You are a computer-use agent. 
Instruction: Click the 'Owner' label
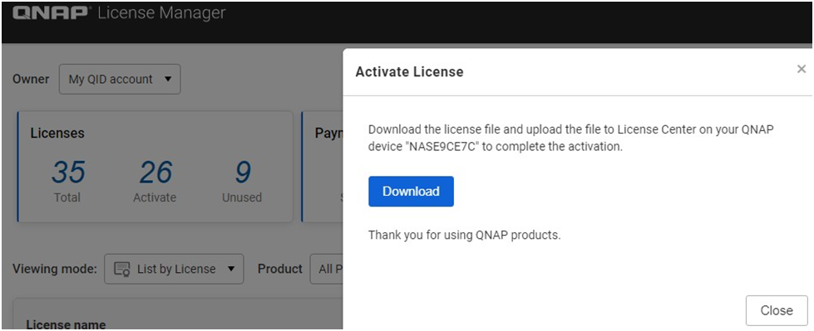click(31, 80)
